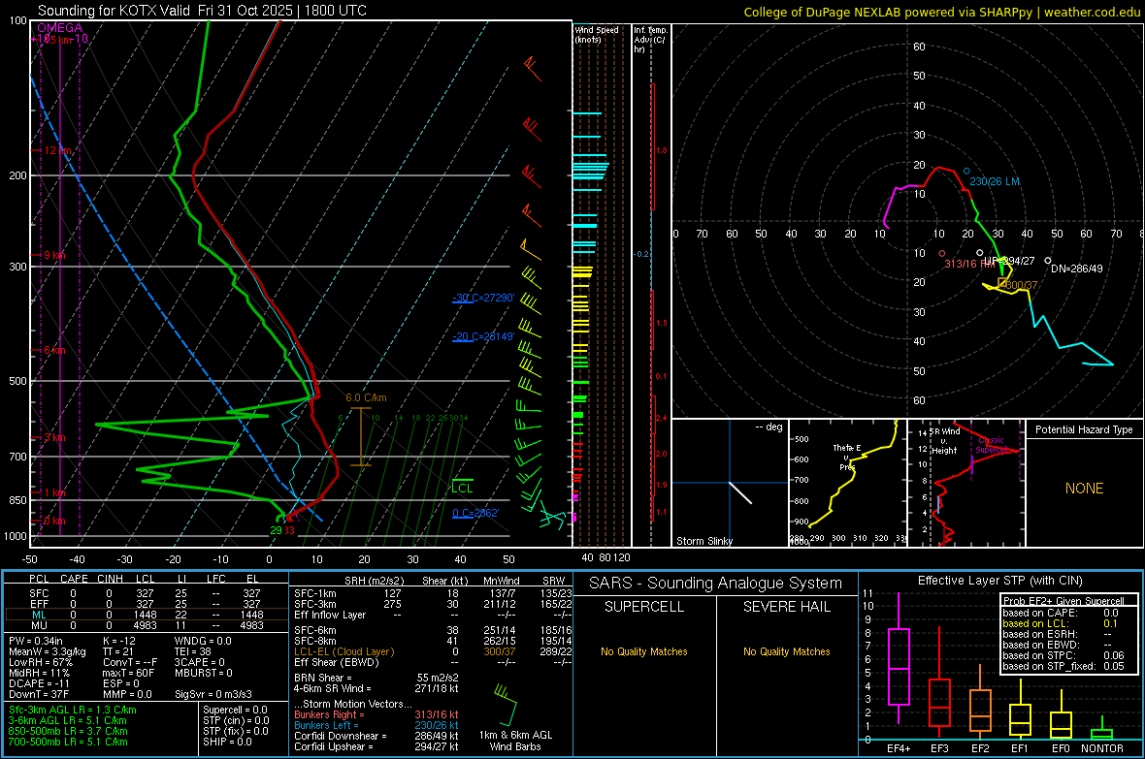Click the 'Potential Hazard Type' header
This screenshot has height=759, width=1145.
point(1084,429)
